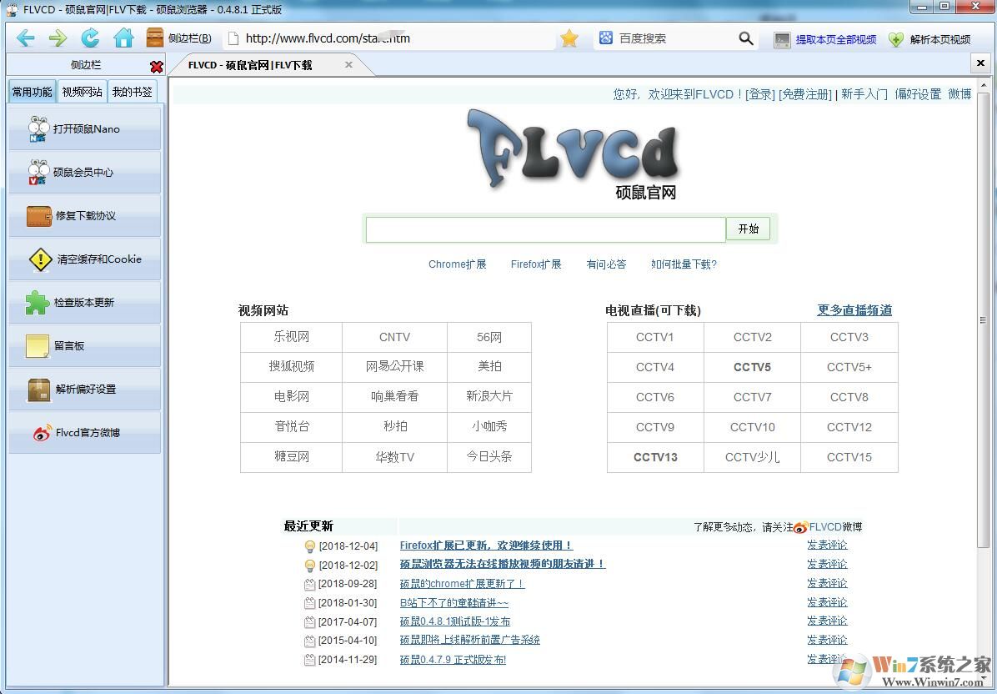
Task: Open 打开硕鼠Nano in sidebar
Action: (x=85, y=129)
